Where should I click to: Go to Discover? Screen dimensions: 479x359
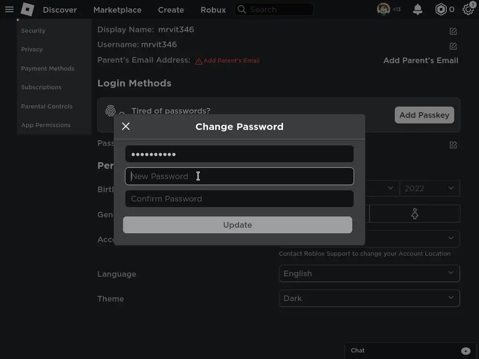60,10
